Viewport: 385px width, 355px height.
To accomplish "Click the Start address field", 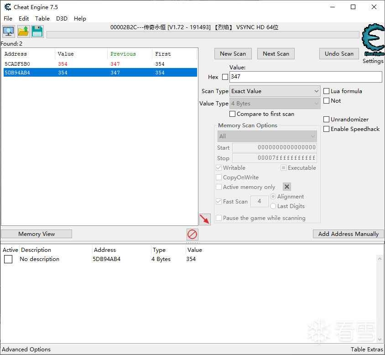I will 275,147.
